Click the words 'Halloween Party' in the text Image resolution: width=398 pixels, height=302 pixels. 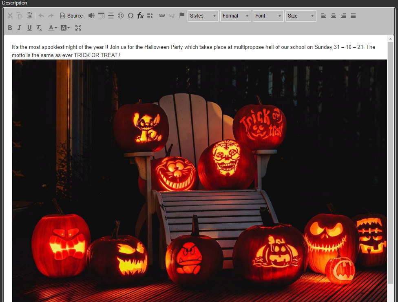tap(164, 47)
